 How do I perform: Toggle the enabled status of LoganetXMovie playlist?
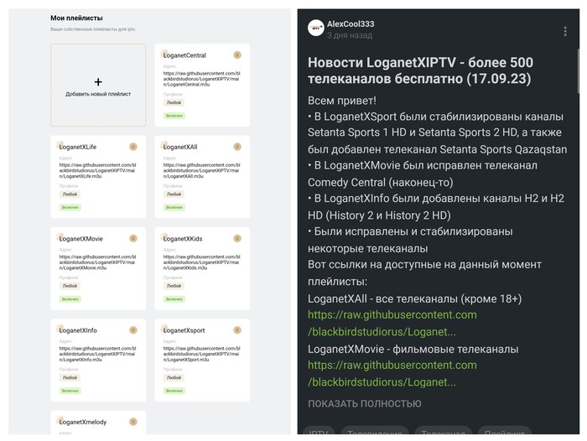[70, 298]
